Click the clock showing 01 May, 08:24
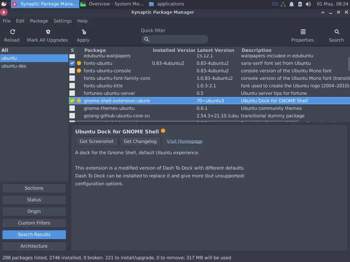The image size is (350, 262). [332, 4]
